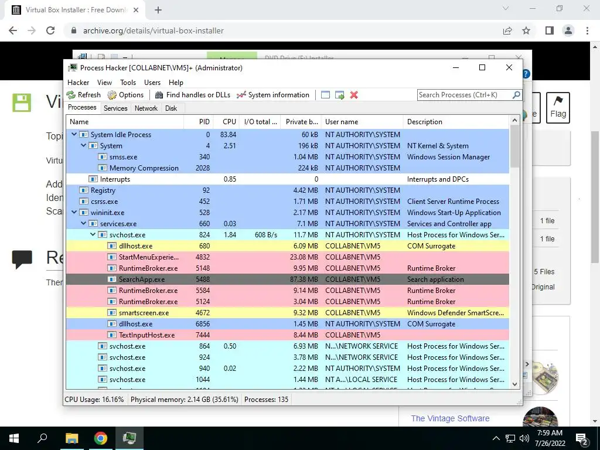The width and height of the screenshot is (600, 450).
Task: Open the Help menu
Action: [x=176, y=83]
